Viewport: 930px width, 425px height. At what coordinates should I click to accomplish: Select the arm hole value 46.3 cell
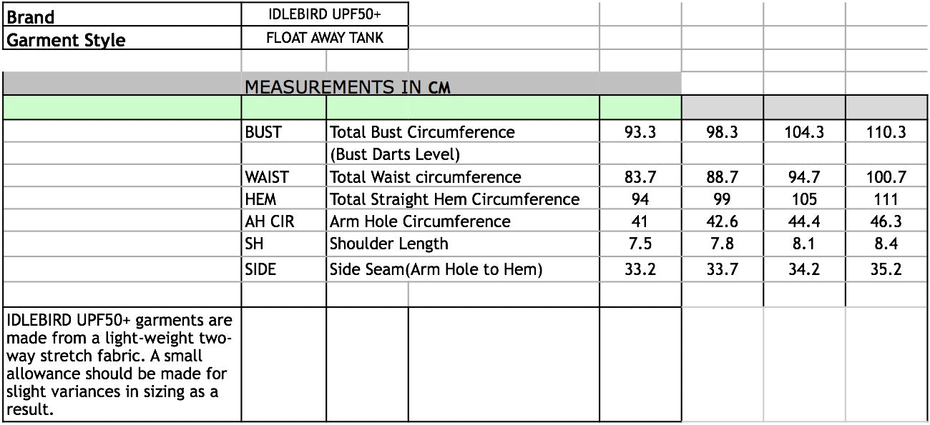886,221
